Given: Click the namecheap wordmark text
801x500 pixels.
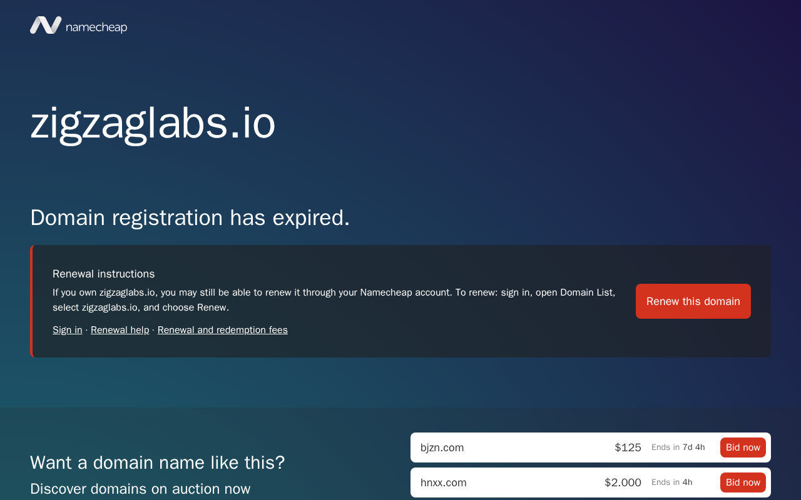Looking at the screenshot, I should [96, 27].
